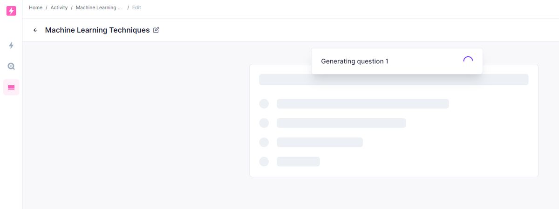Open the 'Machine Learning ...' breadcrumb link
559x209 pixels.
[99, 7]
